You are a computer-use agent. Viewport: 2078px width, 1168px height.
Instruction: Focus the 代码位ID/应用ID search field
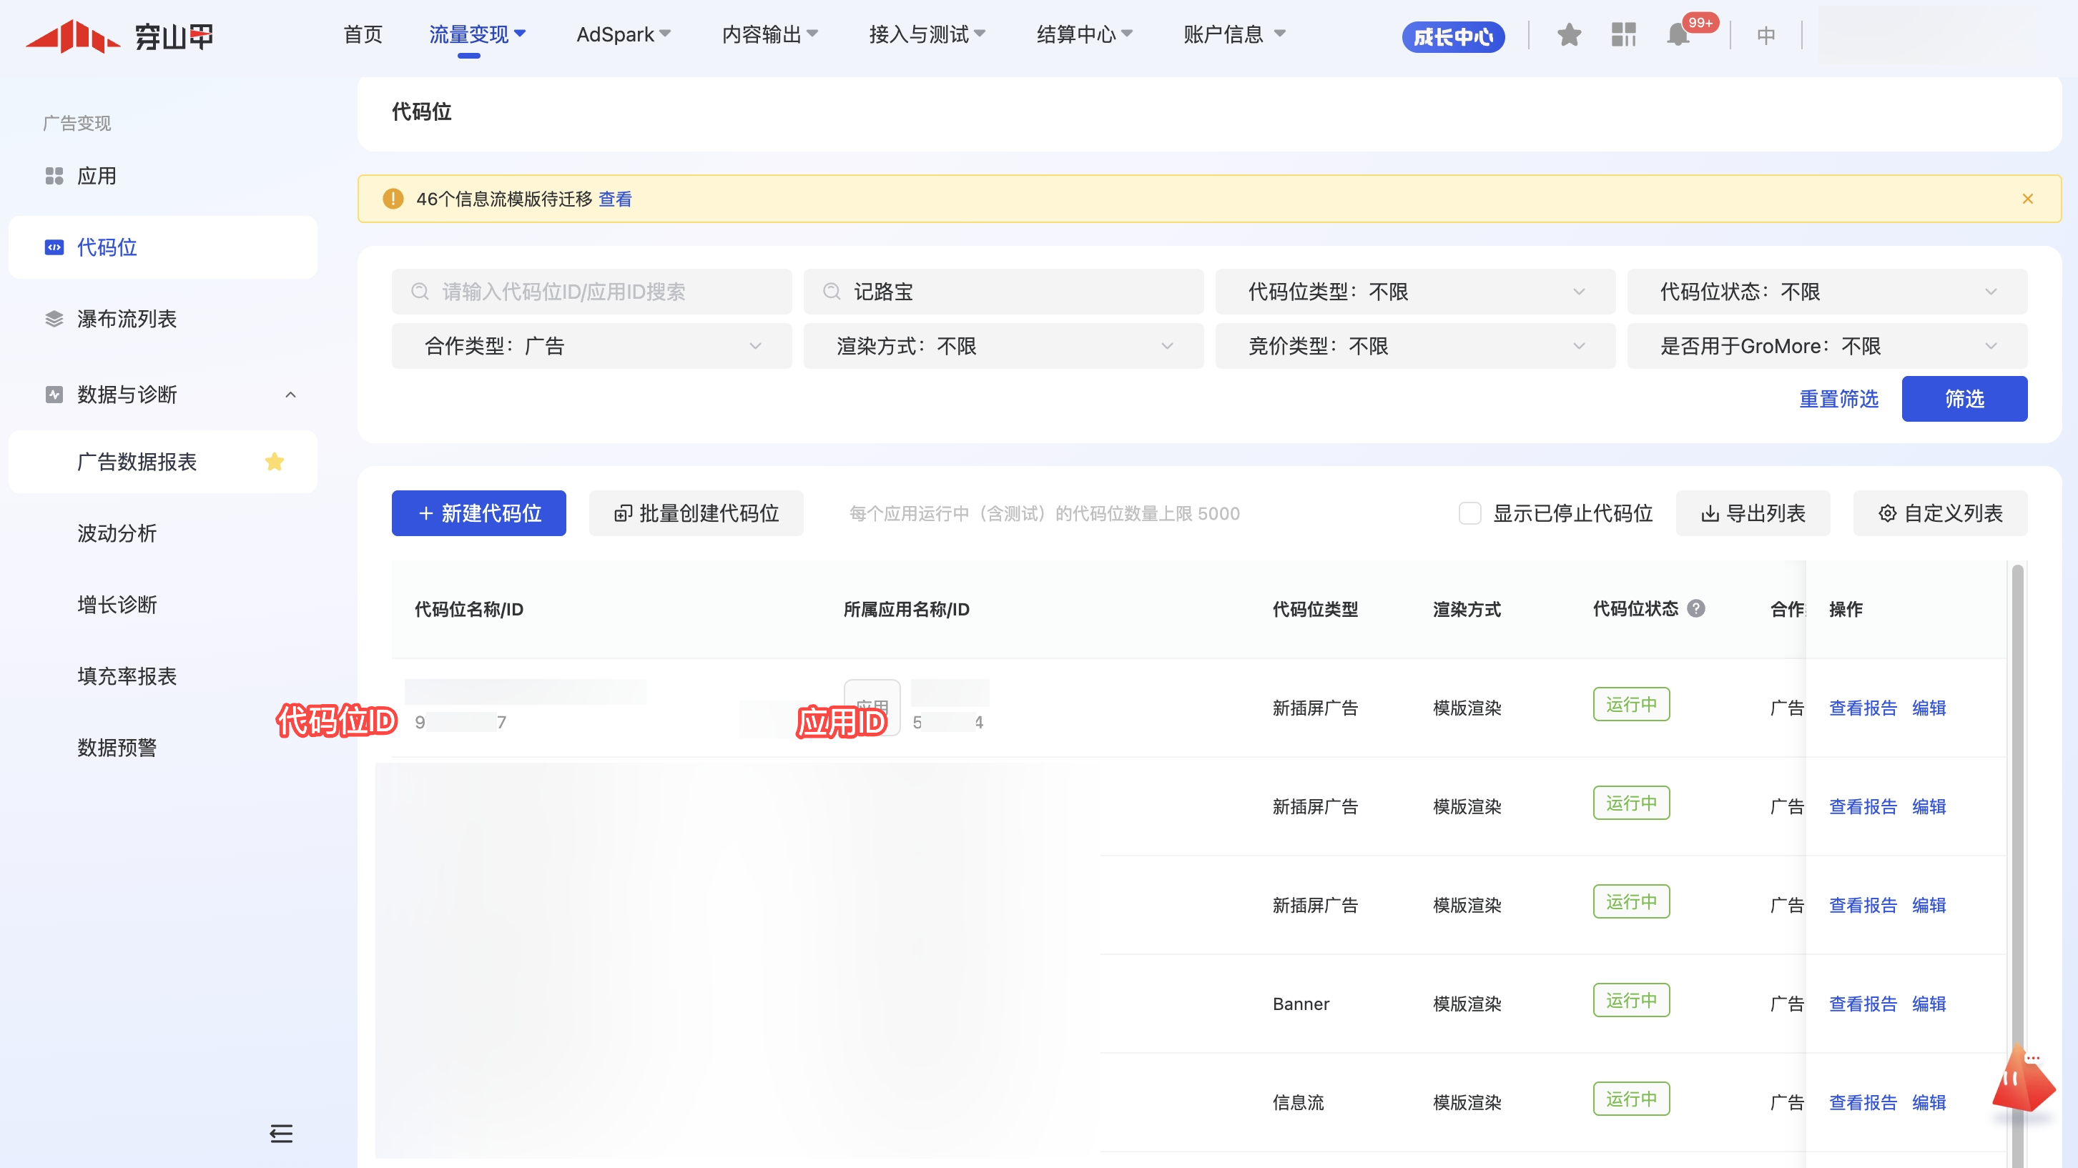coord(591,291)
